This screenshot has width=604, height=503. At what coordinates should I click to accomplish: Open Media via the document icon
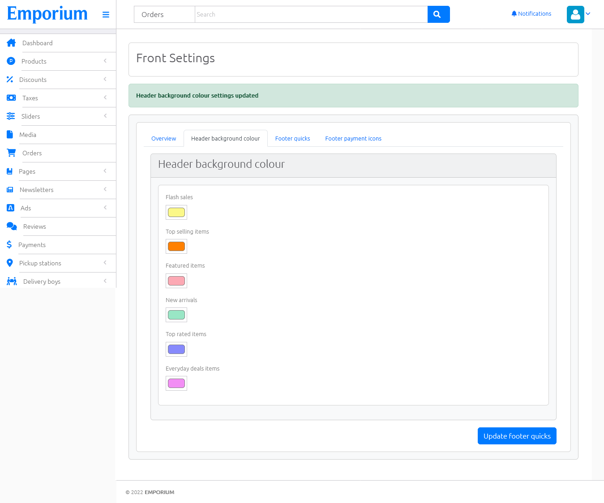[10, 134]
